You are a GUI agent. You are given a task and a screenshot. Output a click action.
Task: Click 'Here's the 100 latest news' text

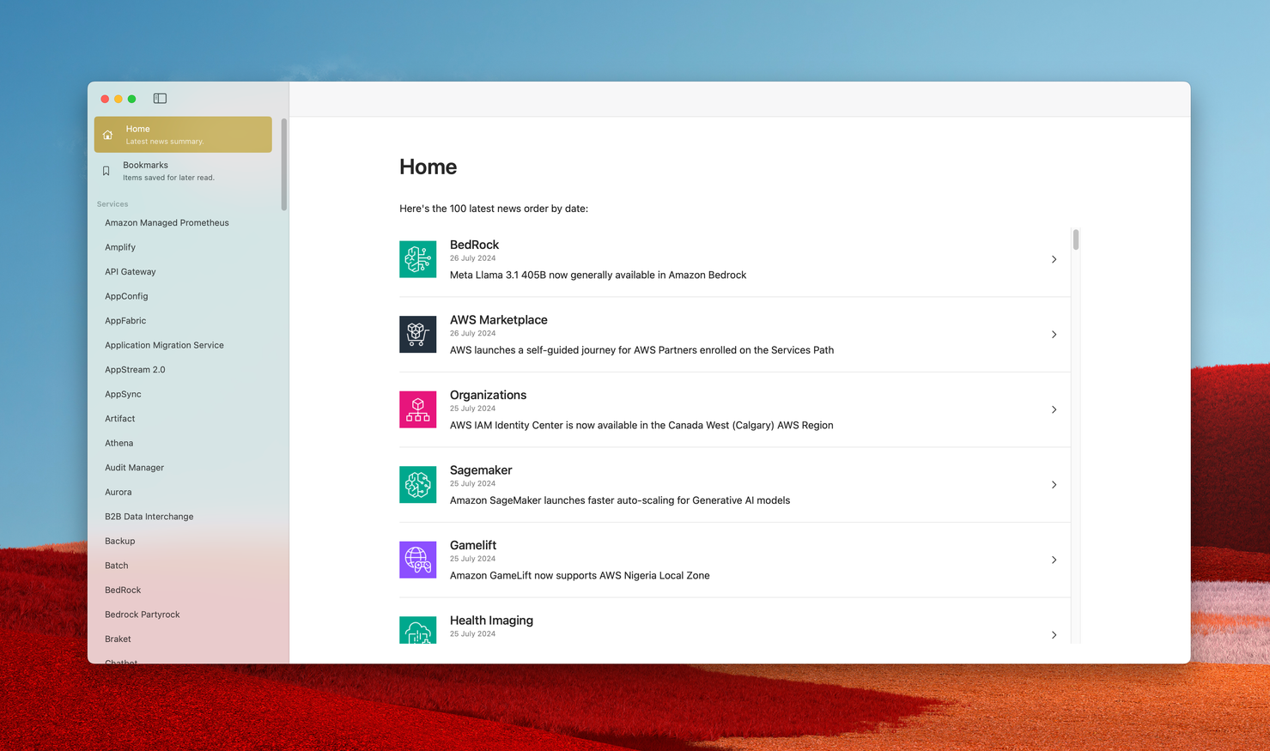pos(494,209)
